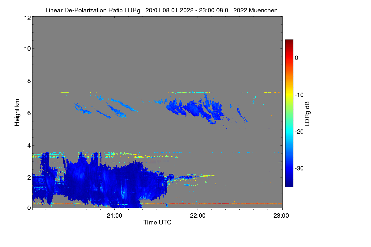Click the 'Muenchen' station name in title
371x247 pixels.
pos(263,10)
